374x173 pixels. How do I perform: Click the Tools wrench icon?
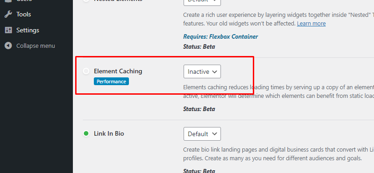click(8, 14)
